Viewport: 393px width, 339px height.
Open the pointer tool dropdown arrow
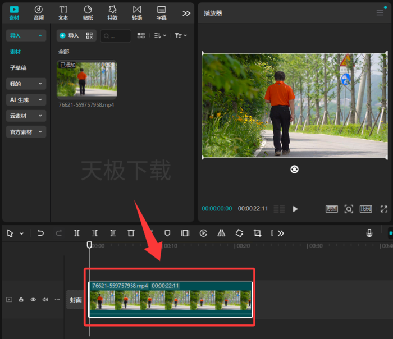(21, 233)
